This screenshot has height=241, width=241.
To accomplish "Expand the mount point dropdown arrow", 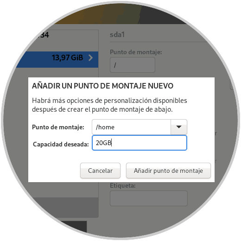I will tap(179, 127).
